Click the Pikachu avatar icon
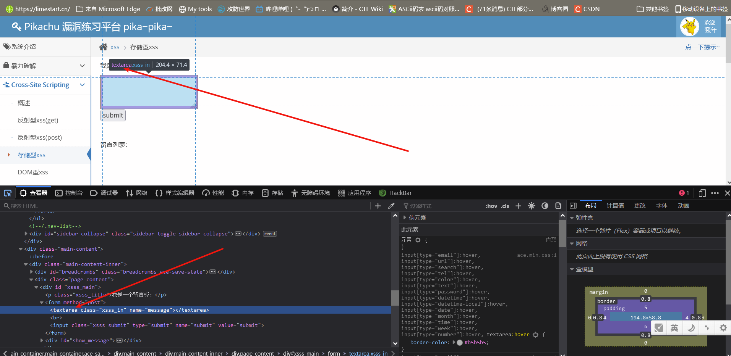Image resolution: width=731 pixels, height=356 pixels. coord(690,27)
